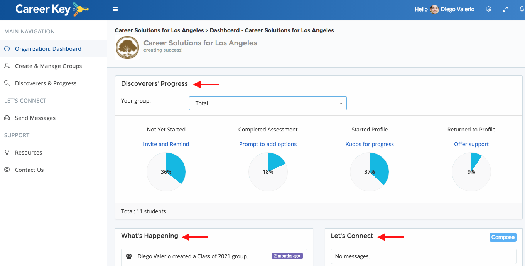This screenshot has width=525, height=266.
Task: Click the Discoverers' Progress heading
Action: click(x=154, y=84)
